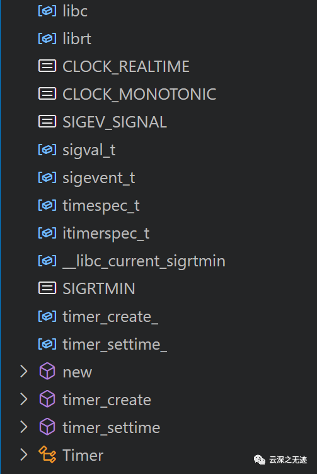317x474 pixels.
Task: Click the variable icon beside libc
Action: (x=47, y=11)
